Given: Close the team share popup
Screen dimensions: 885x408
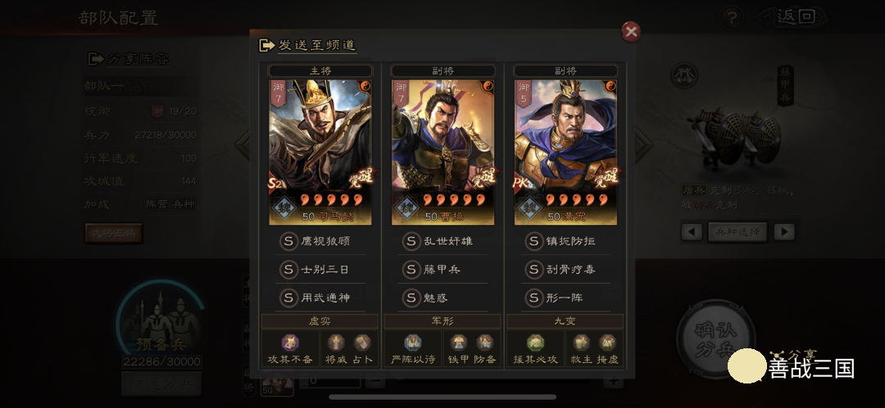Looking at the screenshot, I should point(631,32).
